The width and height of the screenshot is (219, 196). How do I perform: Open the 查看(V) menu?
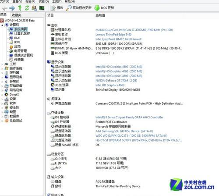click(18, 1)
